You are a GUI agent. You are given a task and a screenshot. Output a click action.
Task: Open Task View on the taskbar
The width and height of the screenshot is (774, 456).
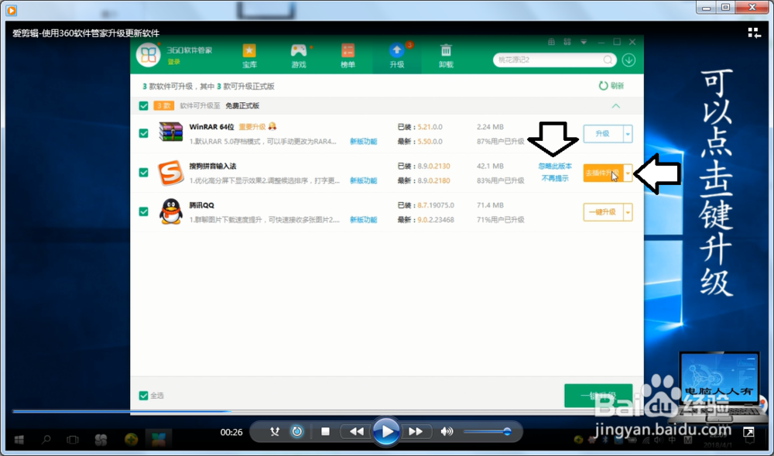[73, 439]
